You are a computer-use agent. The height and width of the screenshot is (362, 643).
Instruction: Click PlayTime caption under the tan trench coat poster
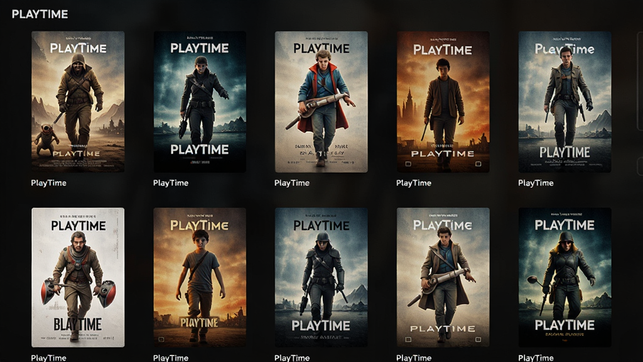coord(414,358)
